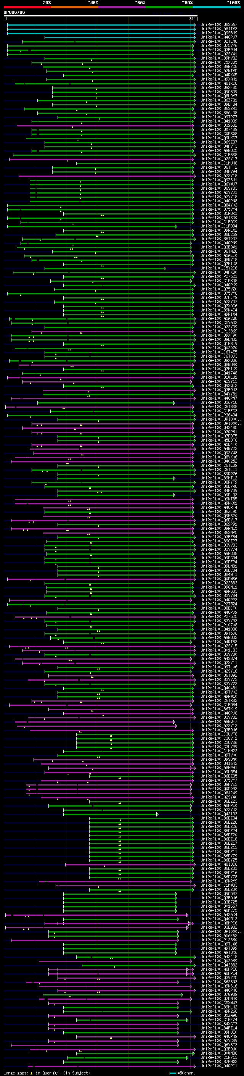The width and height of the screenshot is (244, 1076).
Task: Select the UniRef100_A7NTV5 entry
Action: pyautogui.click(x=218, y=71)
